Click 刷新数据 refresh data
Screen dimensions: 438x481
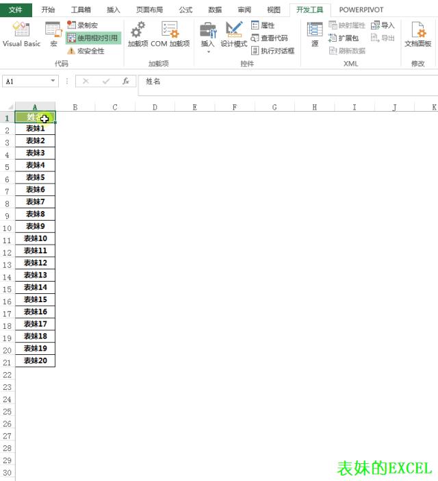347,51
